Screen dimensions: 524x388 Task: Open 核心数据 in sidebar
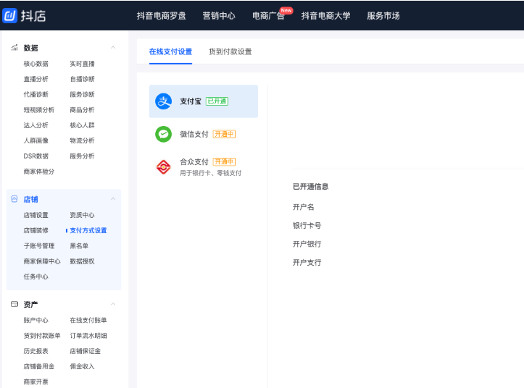[36, 64]
